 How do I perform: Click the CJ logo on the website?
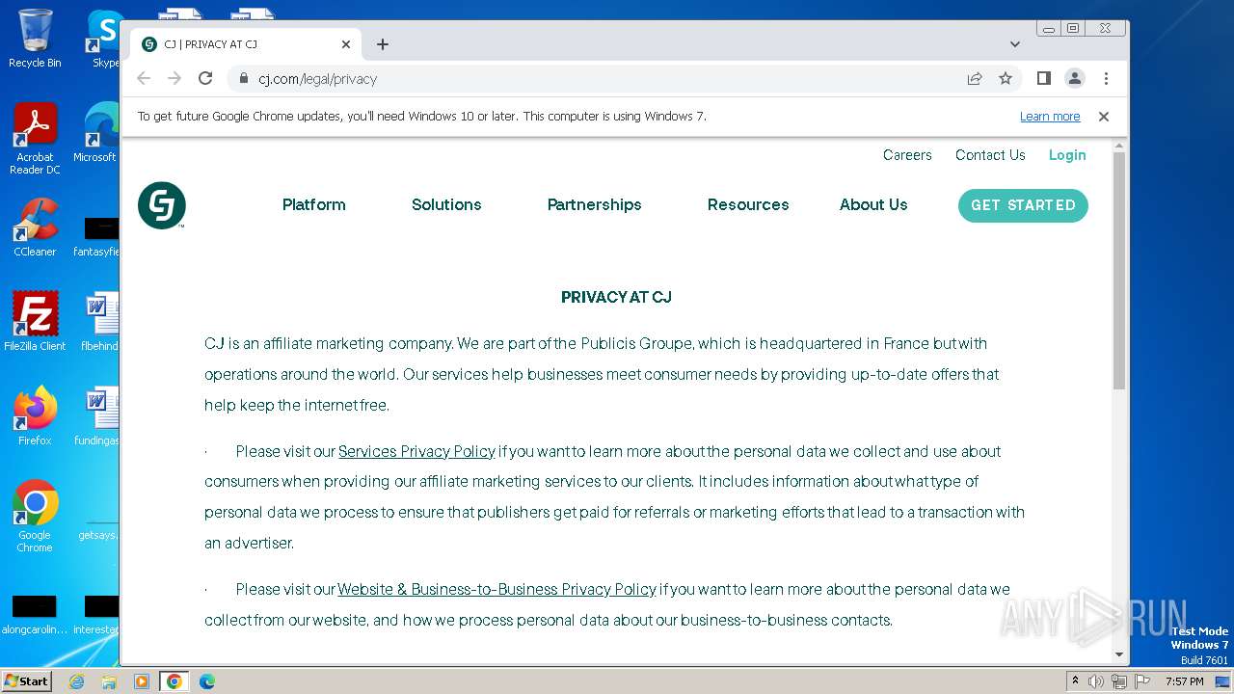(162, 205)
